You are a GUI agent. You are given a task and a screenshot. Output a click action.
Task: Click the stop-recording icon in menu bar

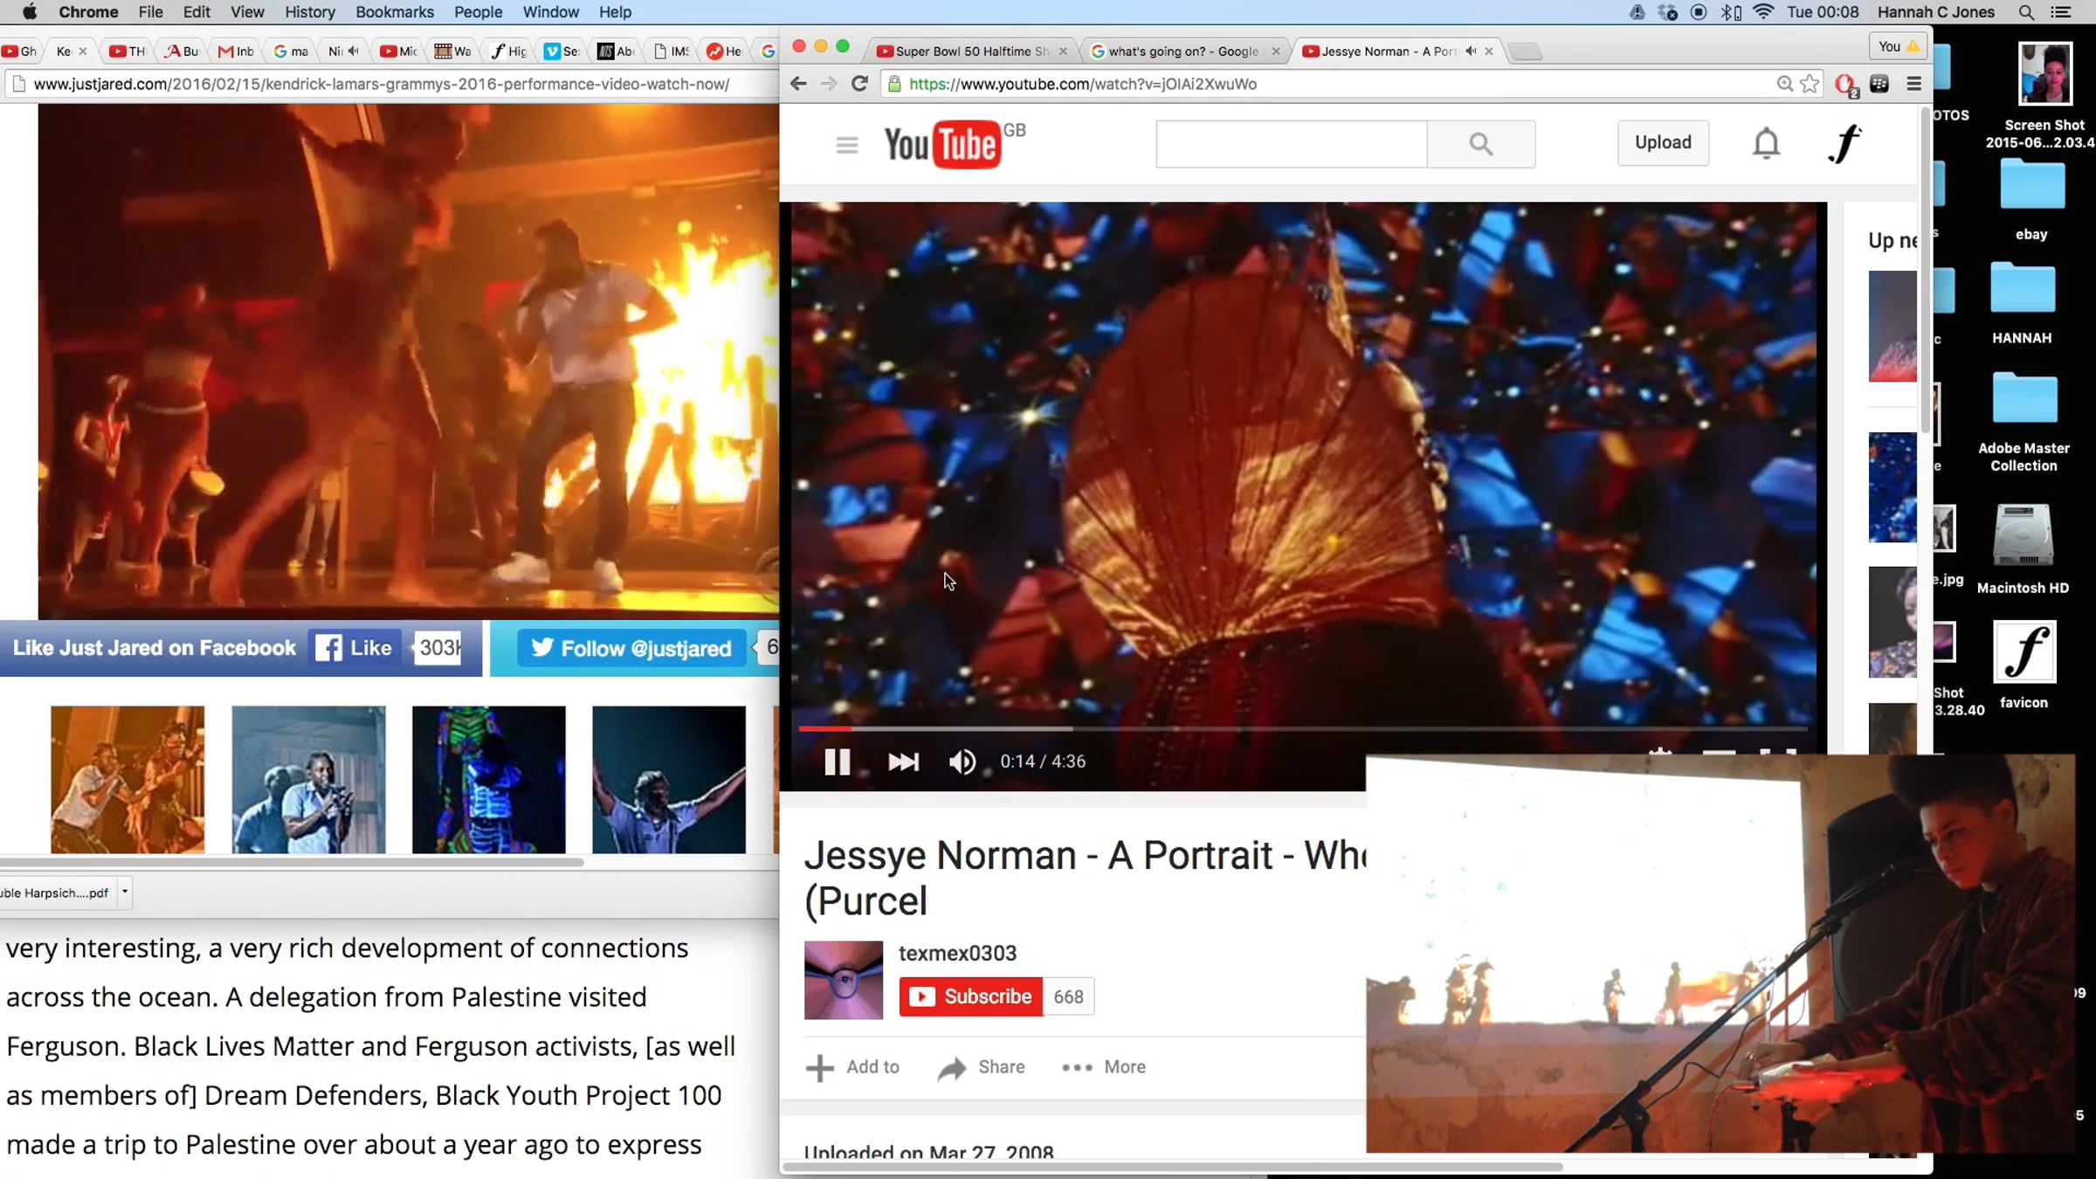1699,12
